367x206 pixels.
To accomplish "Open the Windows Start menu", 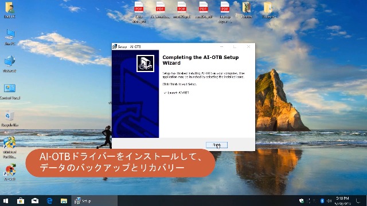I will click(6, 201).
